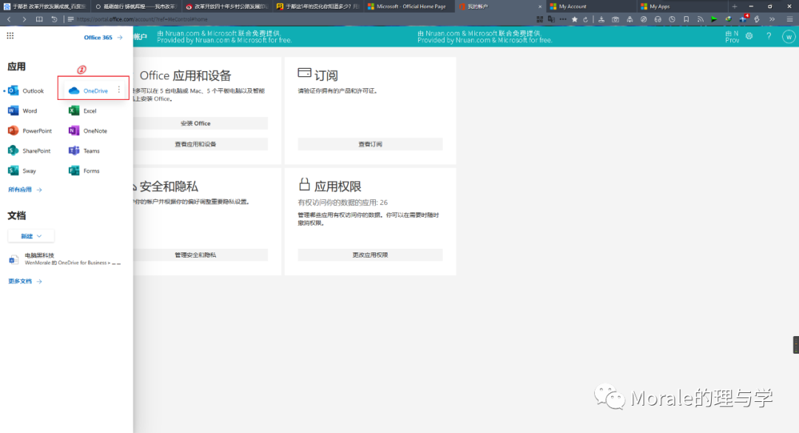
Task: Open the extension with badge 4
Action: [744, 19]
